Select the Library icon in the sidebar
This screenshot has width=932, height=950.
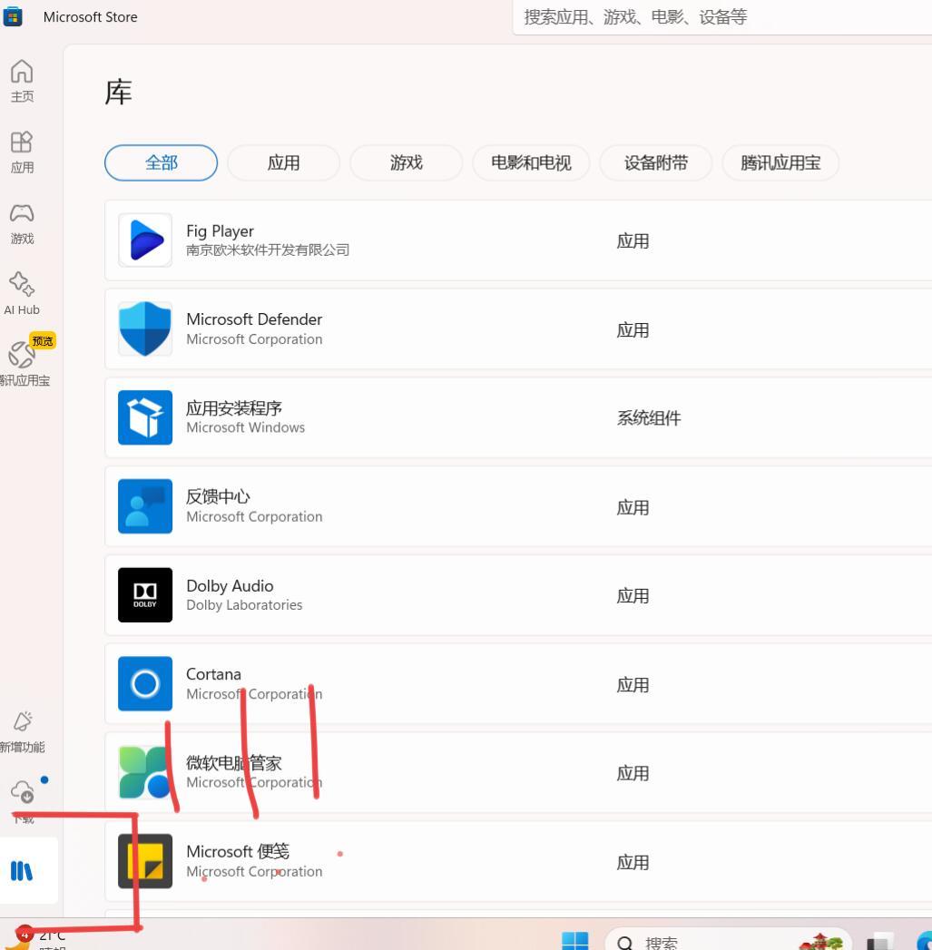click(22, 871)
